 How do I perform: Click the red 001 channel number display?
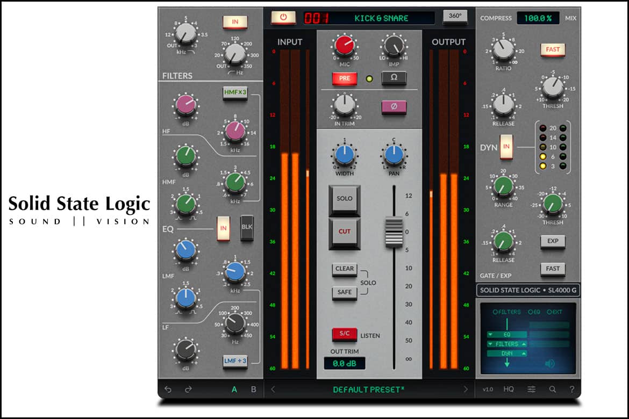[x=316, y=18]
